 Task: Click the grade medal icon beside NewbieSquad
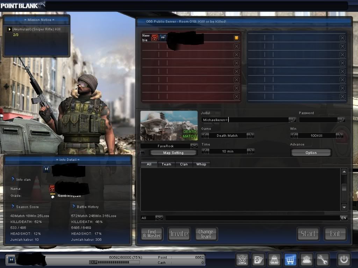click(53, 196)
